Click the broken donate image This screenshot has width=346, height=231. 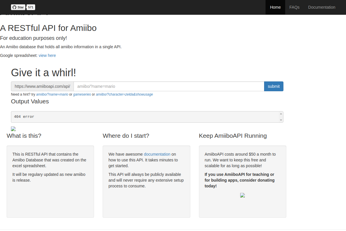(x=242, y=195)
